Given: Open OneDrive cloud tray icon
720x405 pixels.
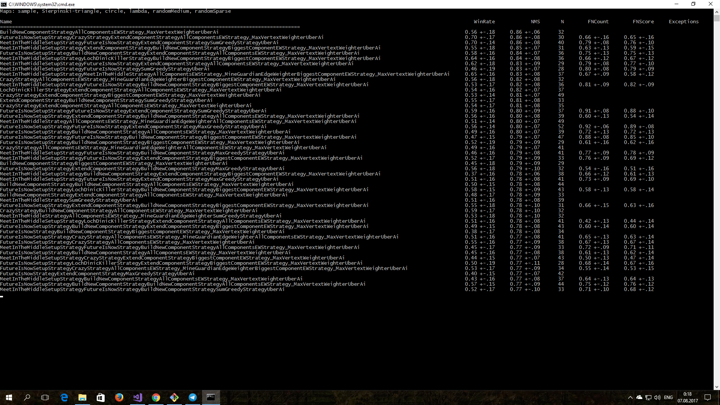Looking at the screenshot, I should point(639,397).
